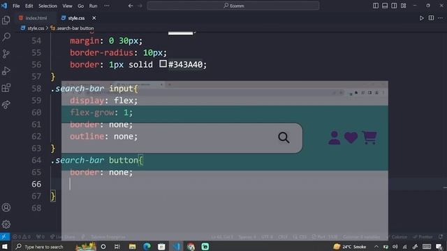Open Cortana circle on the taskbar
The width and height of the screenshot is (447, 251).
[103, 246]
